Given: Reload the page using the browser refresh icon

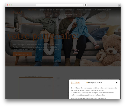Looking at the screenshot, I should (82, 5).
